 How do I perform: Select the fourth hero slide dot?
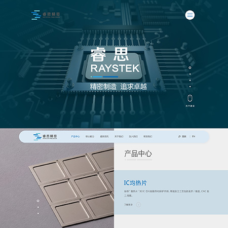pyautogui.click(x=190, y=87)
